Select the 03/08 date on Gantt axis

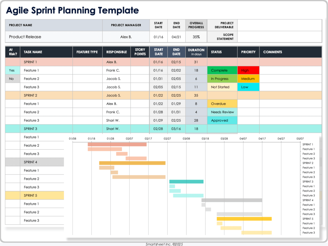pos(186,139)
